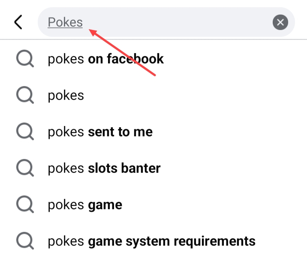The width and height of the screenshot is (307, 259).
Task: Open 'pokes slots banter' suggestion
Action: click(x=104, y=168)
